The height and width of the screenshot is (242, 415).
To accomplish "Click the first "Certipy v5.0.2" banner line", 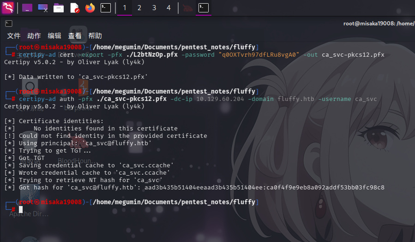I will 74,62.
